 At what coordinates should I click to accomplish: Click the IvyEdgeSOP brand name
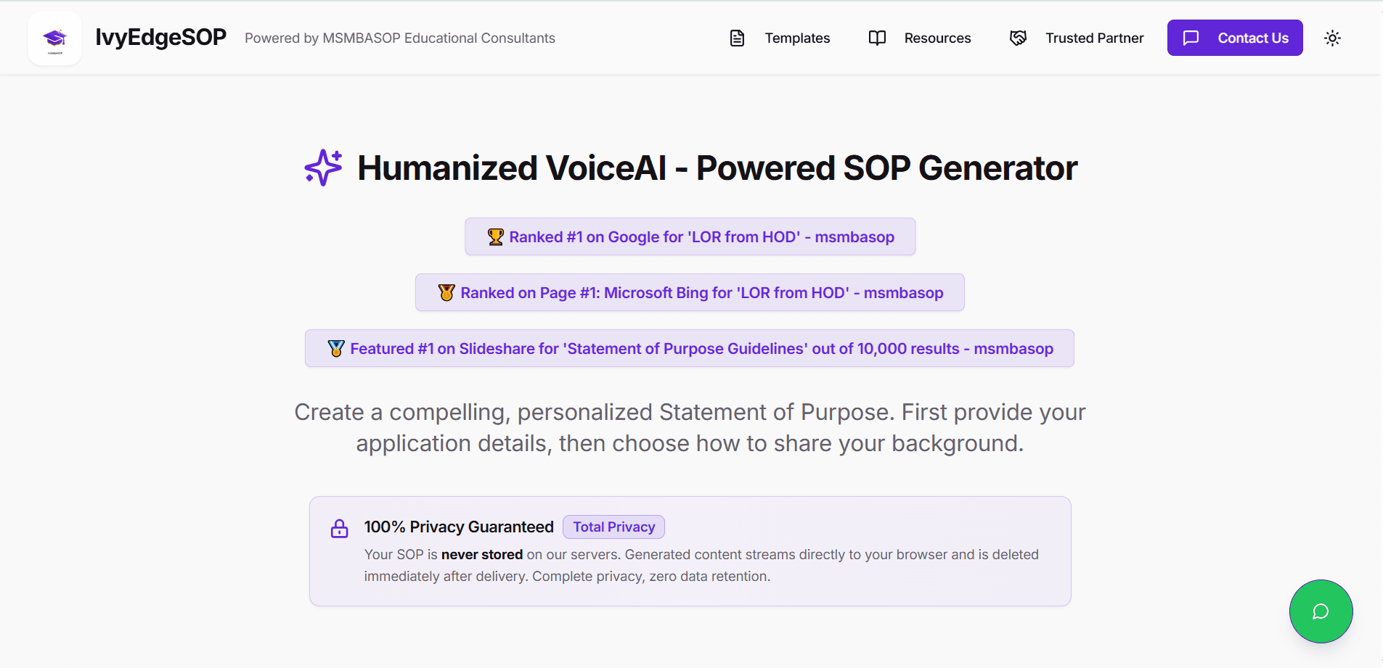[x=160, y=37]
